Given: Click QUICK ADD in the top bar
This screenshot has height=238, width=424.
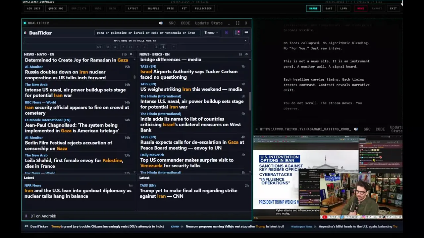Looking at the screenshot, I should 56,8.
